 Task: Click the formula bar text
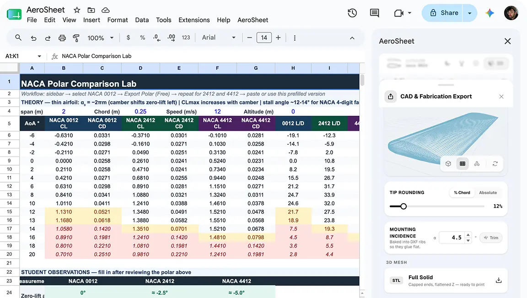point(97,56)
